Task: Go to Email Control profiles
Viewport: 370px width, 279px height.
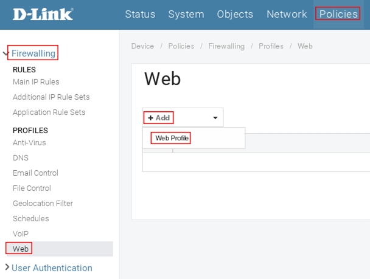Action: (35, 173)
